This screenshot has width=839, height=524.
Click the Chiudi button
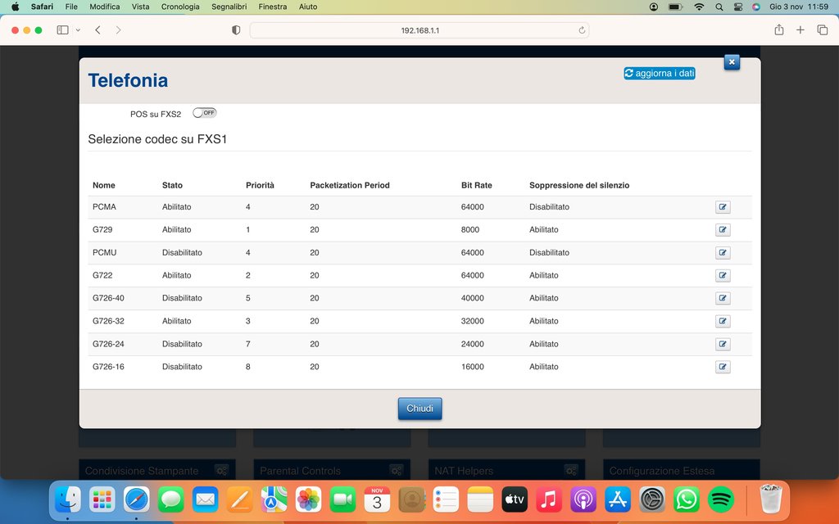click(419, 409)
